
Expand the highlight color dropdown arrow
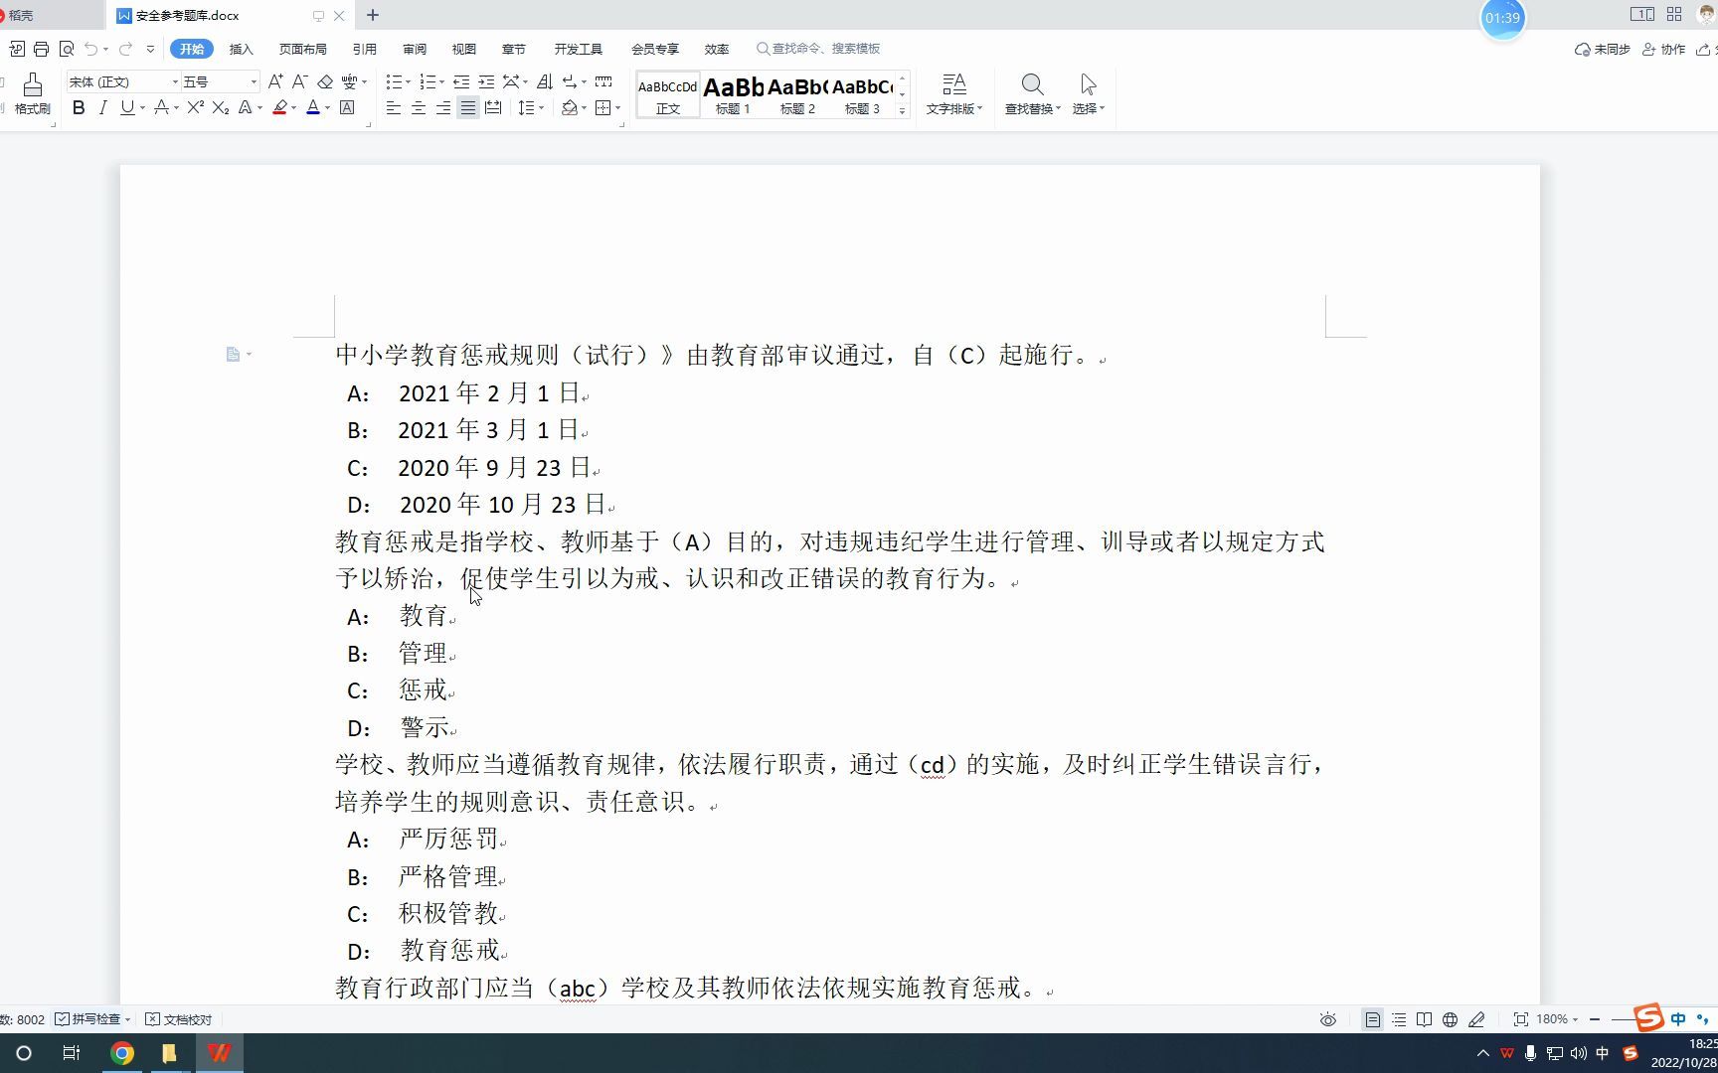tap(293, 108)
